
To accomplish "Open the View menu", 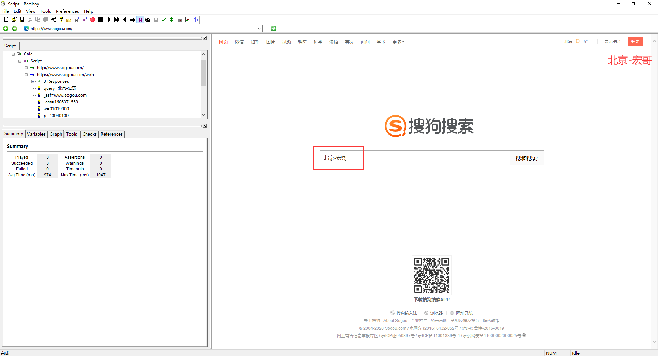I will [x=31, y=11].
